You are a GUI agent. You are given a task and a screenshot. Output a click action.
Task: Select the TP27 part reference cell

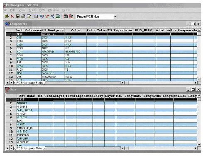(x=29, y=73)
